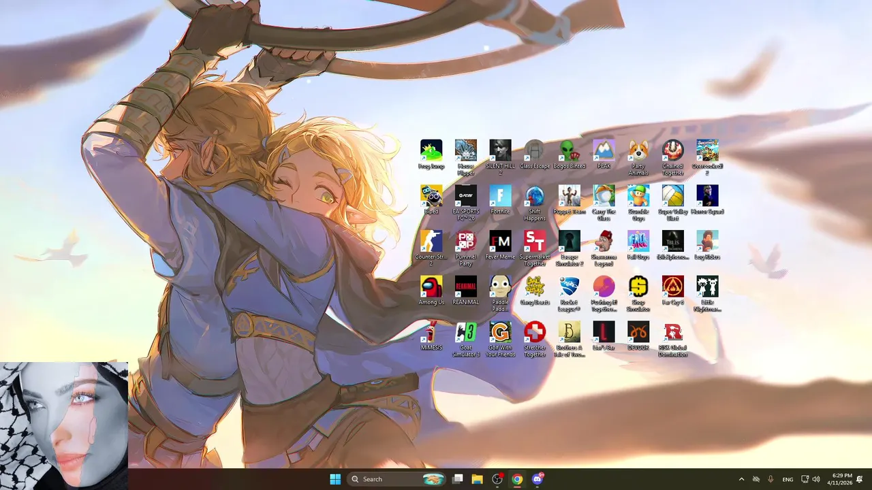This screenshot has height=490, width=872.
Task: Select the Log Riders shortcut
Action: [x=708, y=246]
